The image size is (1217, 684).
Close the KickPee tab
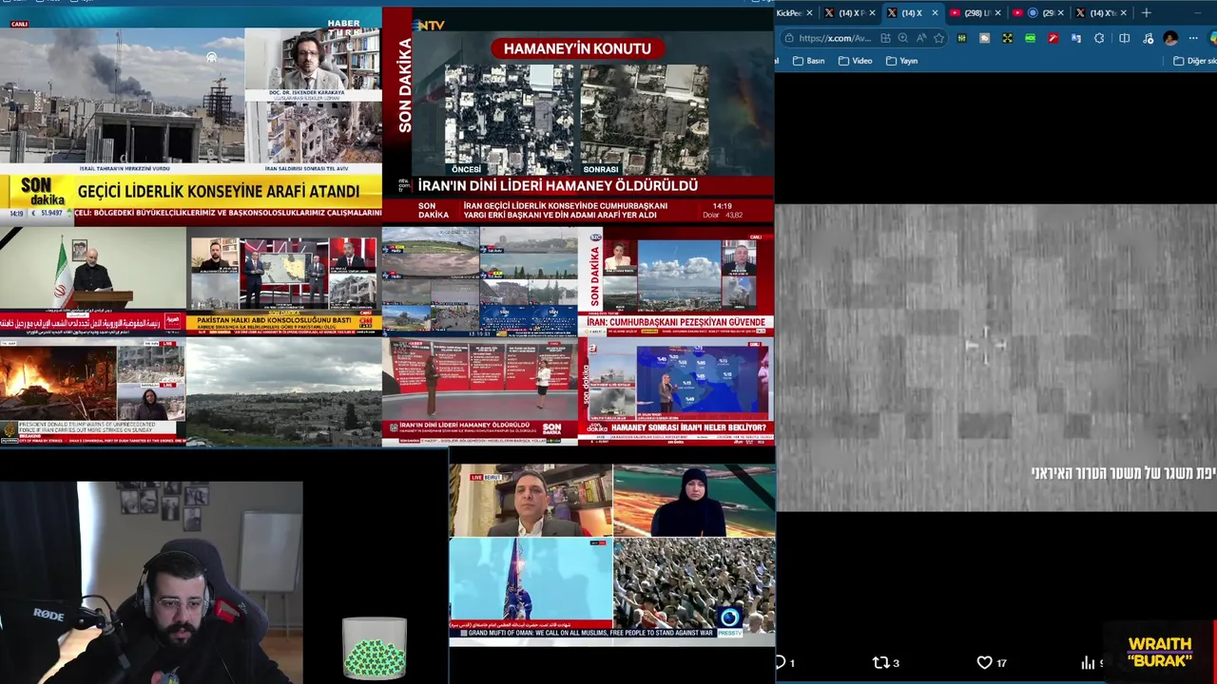[x=809, y=12]
